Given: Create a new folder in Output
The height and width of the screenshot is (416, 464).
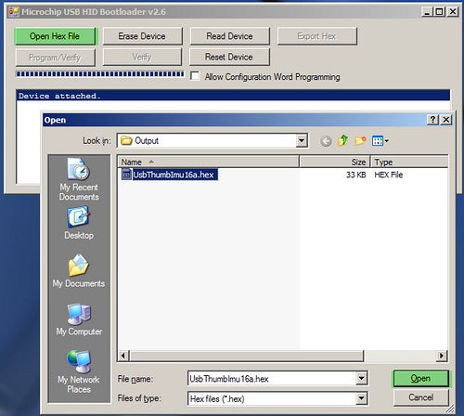Looking at the screenshot, I should 360,141.
